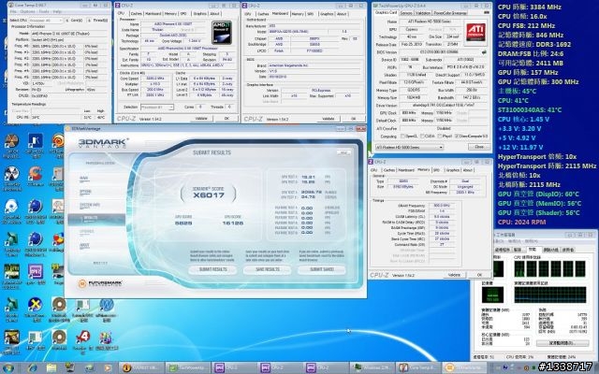This screenshot has height=374, width=599.
Task: Click the BIOS save icon in GPU-Z
Action: coord(485,52)
